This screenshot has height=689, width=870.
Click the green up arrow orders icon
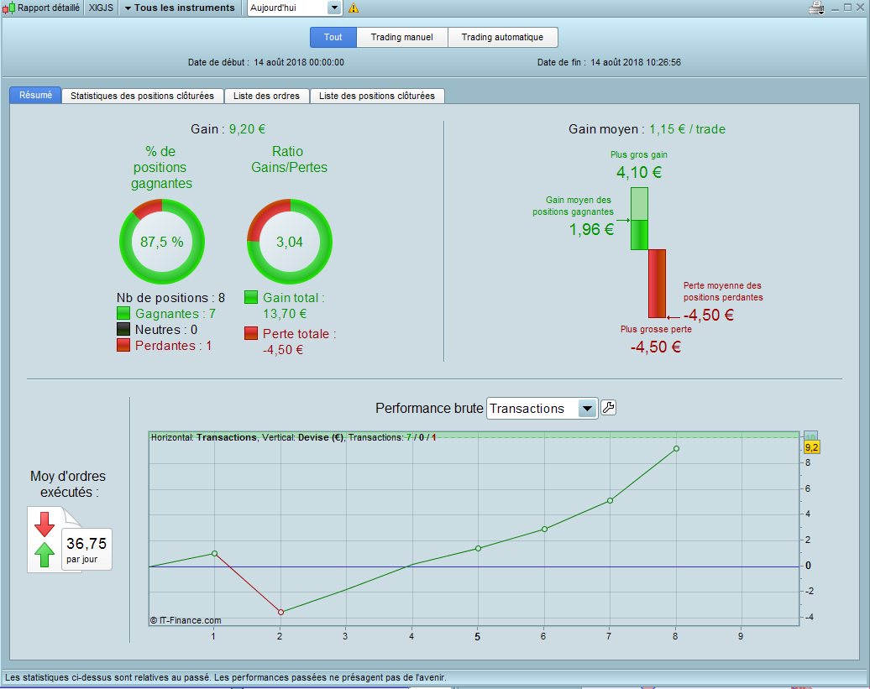pyautogui.click(x=45, y=554)
